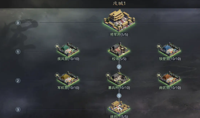Click the 技 badge on 军机营
Viewport: 200px width, 118px height.
click(57, 75)
